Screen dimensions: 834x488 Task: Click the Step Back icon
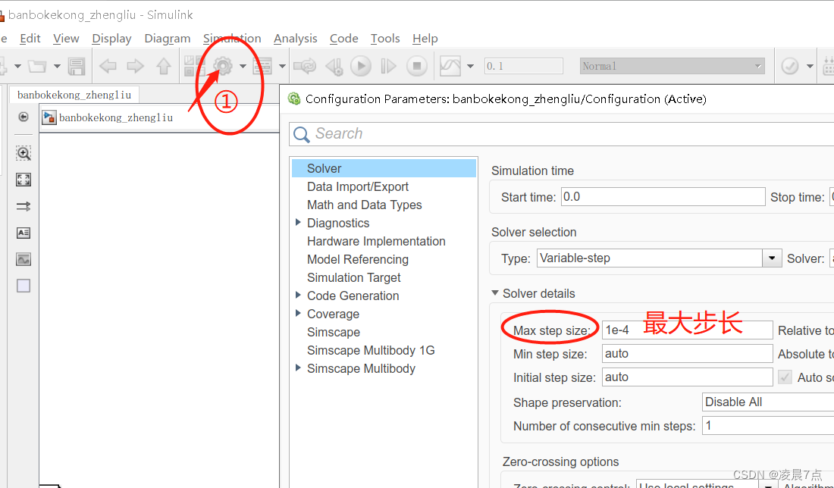point(334,67)
